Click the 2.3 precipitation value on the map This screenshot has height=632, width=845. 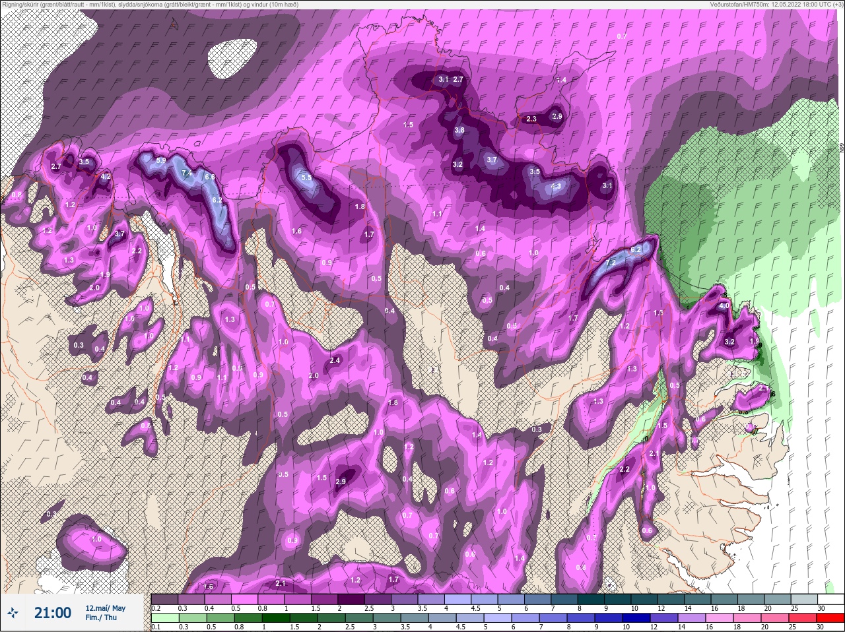[531, 119]
